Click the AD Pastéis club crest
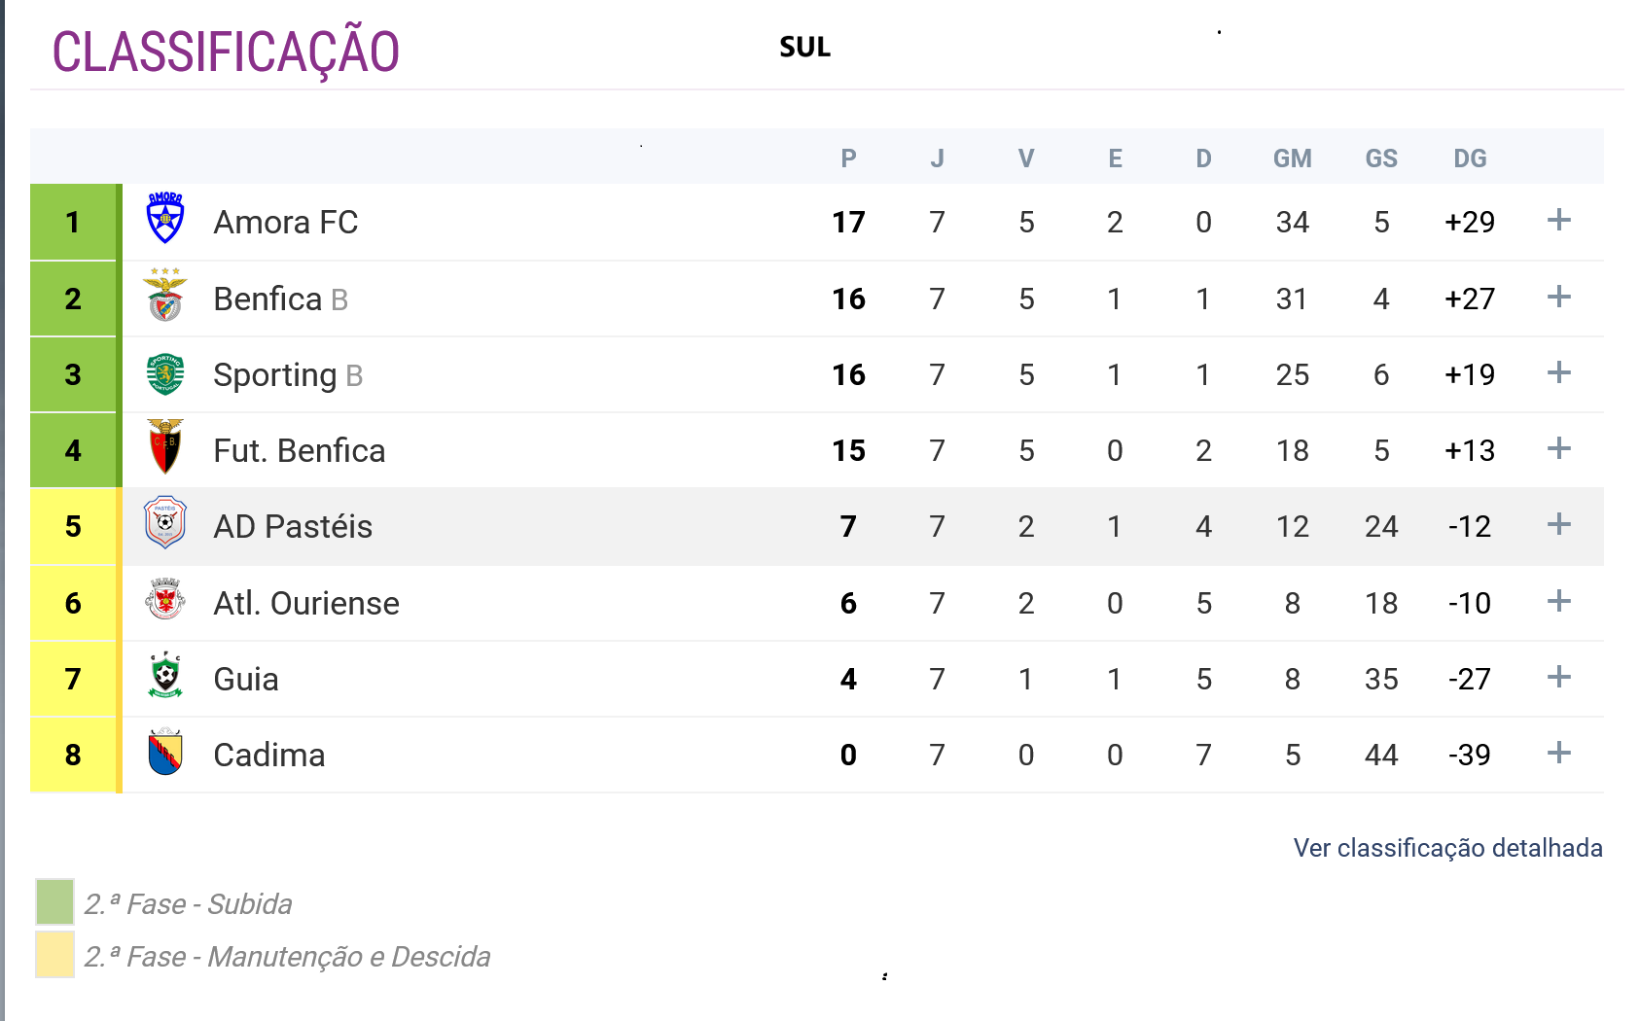1640x1021 pixels. click(x=165, y=523)
